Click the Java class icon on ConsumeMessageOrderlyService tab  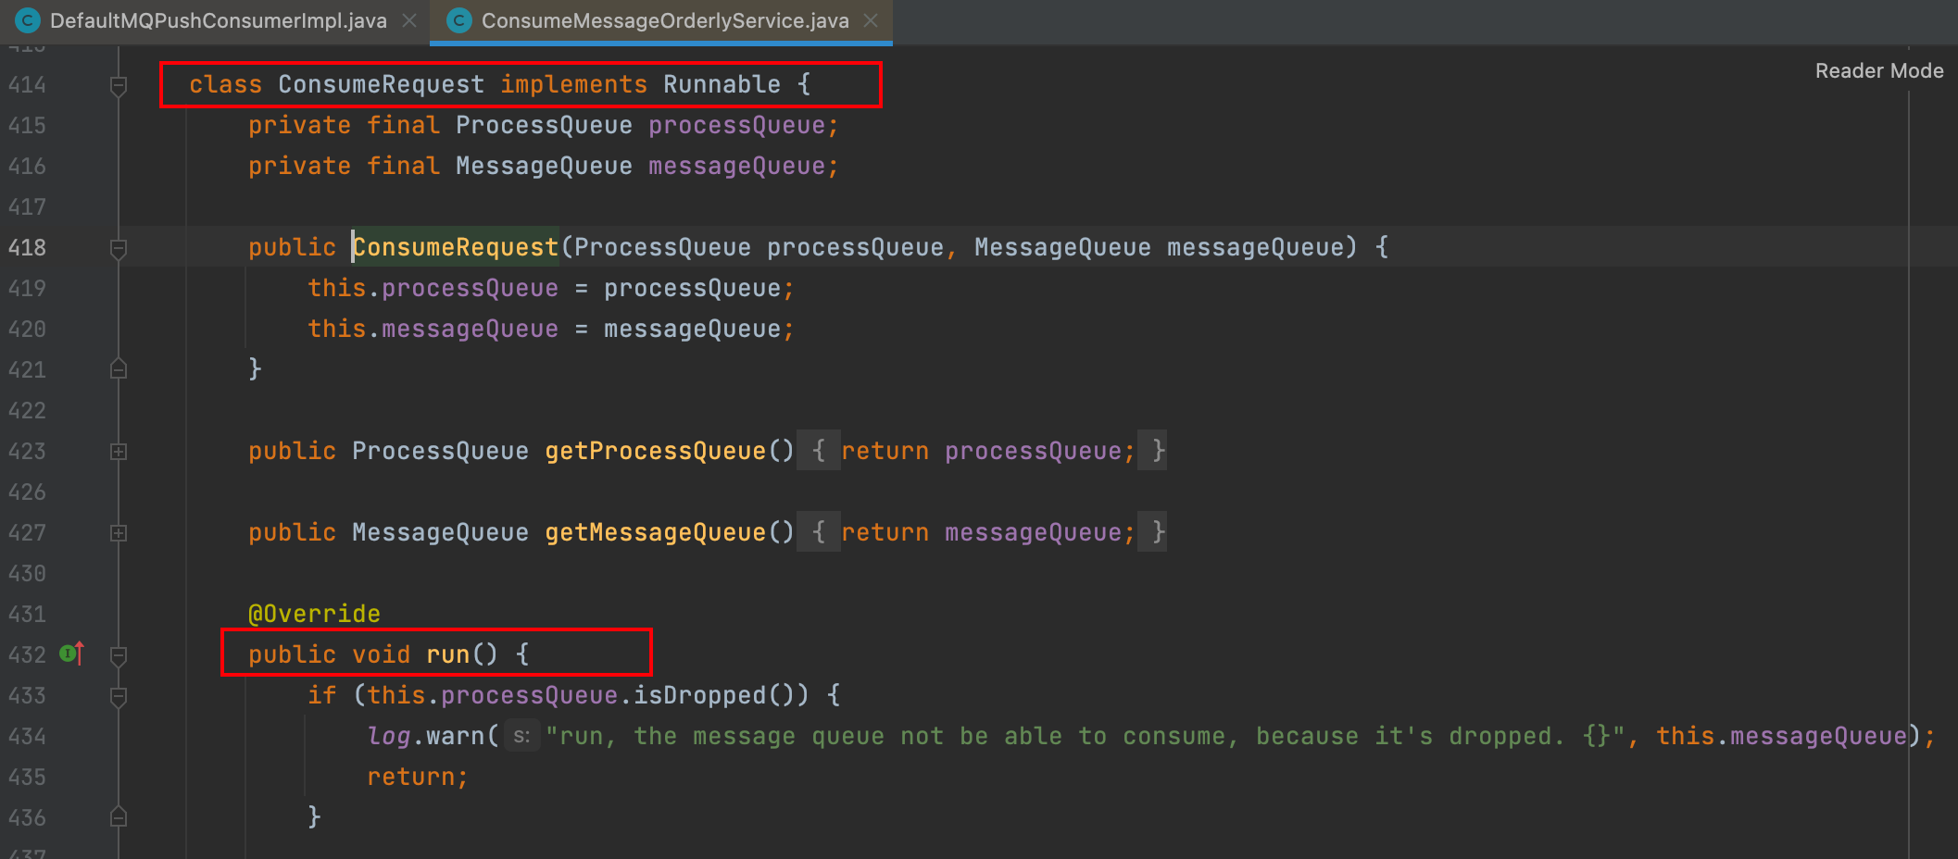coord(458,20)
